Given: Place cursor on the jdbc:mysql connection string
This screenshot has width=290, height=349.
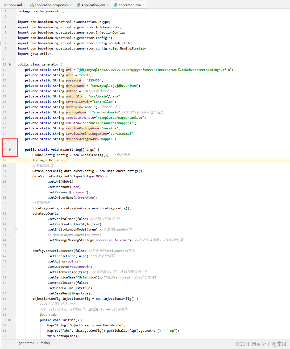Looking at the screenshot, I should click(x=154, y=70).
